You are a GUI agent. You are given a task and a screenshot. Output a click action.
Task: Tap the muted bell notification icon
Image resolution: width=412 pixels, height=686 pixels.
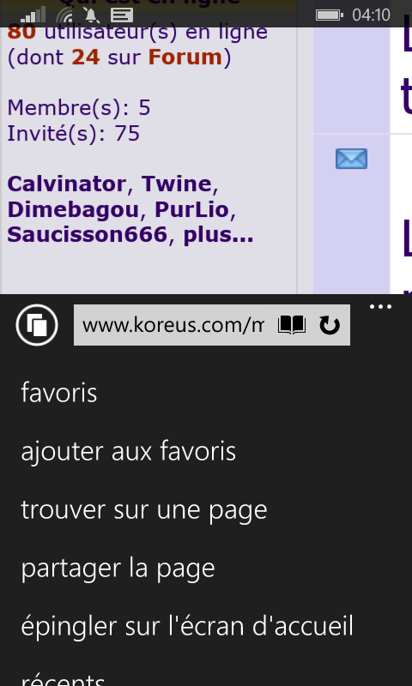coord(92,15)
